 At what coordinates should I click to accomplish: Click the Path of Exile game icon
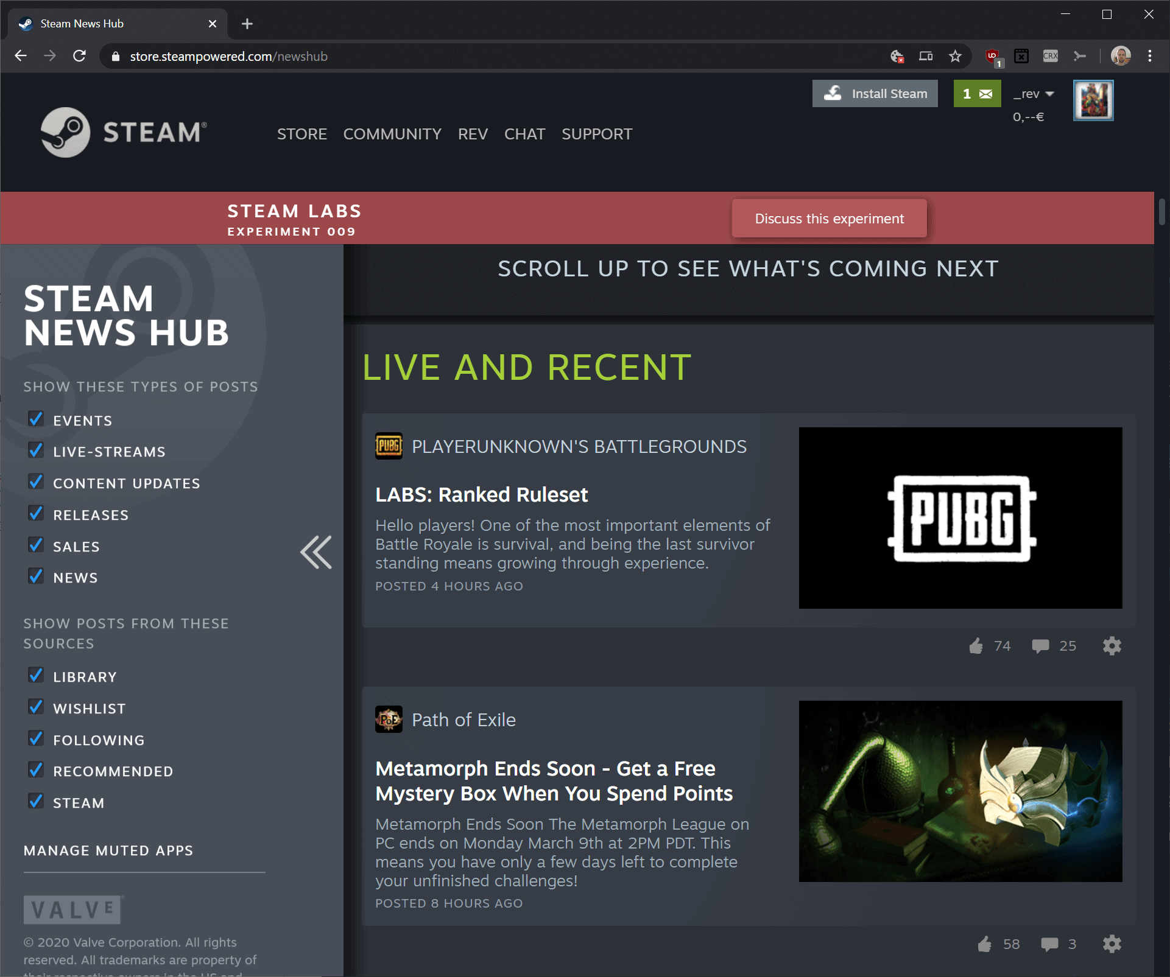click(389, 719)
